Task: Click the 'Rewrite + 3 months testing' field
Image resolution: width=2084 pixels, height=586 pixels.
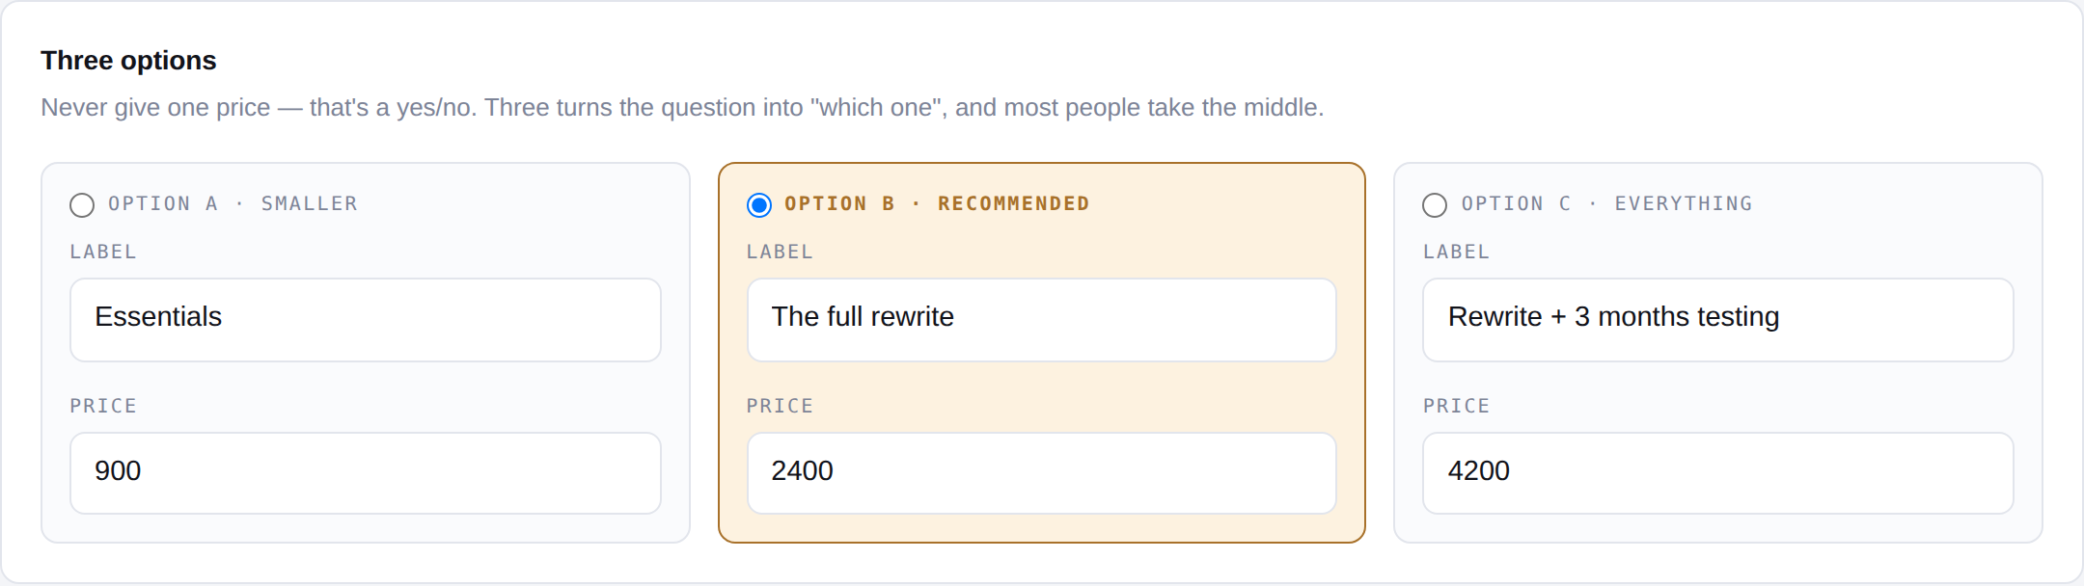Action: coord(1718,320)
